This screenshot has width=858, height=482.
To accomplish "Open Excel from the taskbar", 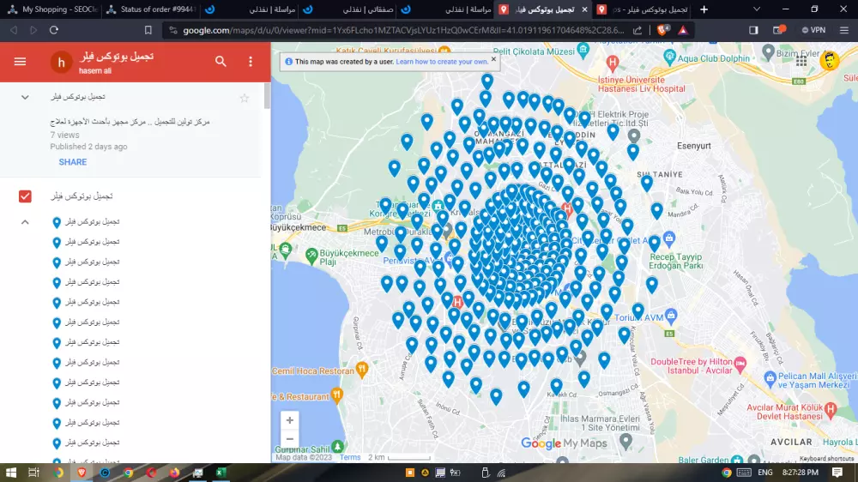I will (221, 473).
